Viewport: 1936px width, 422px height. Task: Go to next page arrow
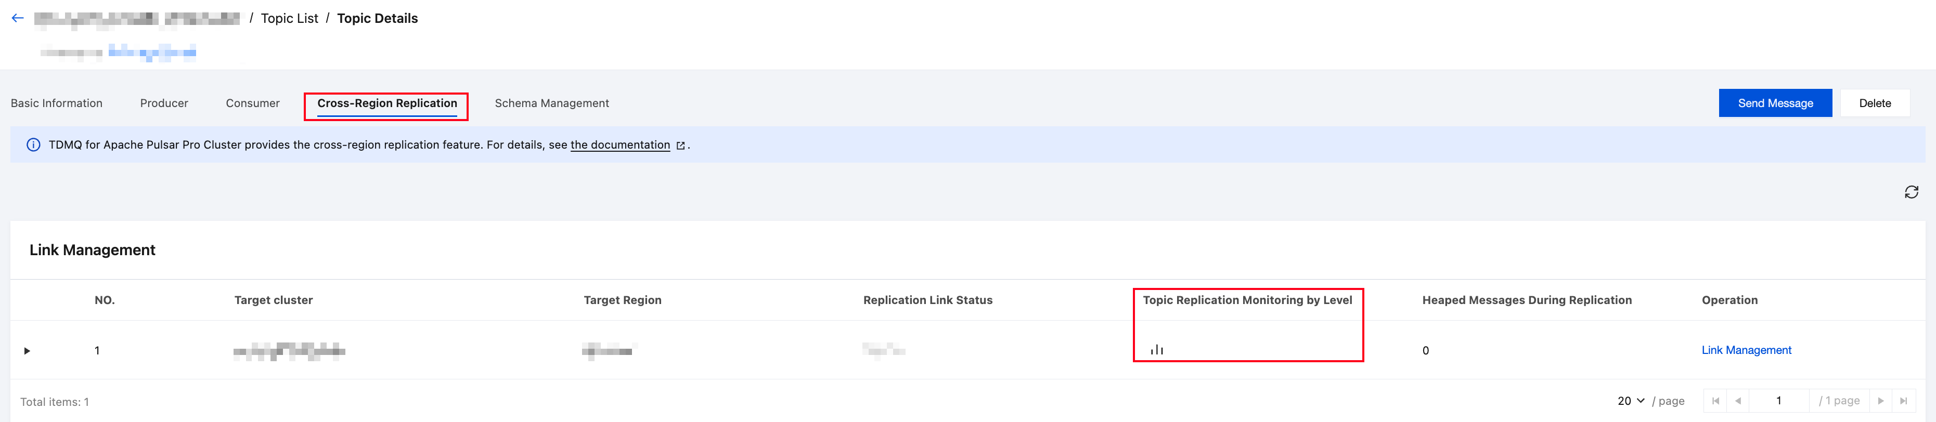(1880, 401)
